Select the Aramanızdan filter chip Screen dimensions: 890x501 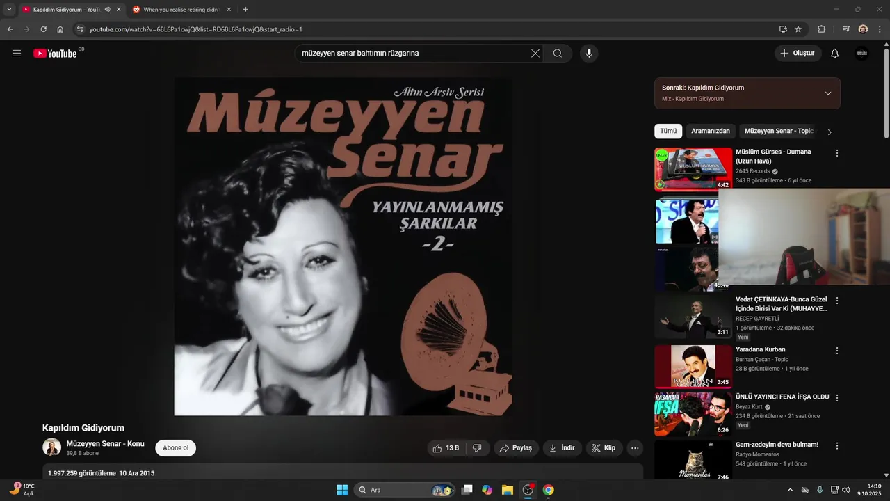[711, 132]
